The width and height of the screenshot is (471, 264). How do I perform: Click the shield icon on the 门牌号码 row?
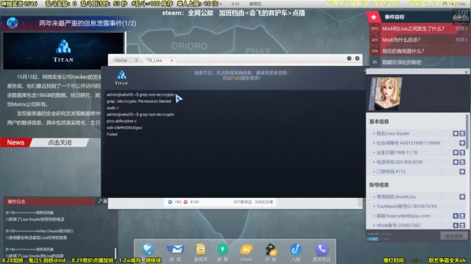click(x=462, y=172)
